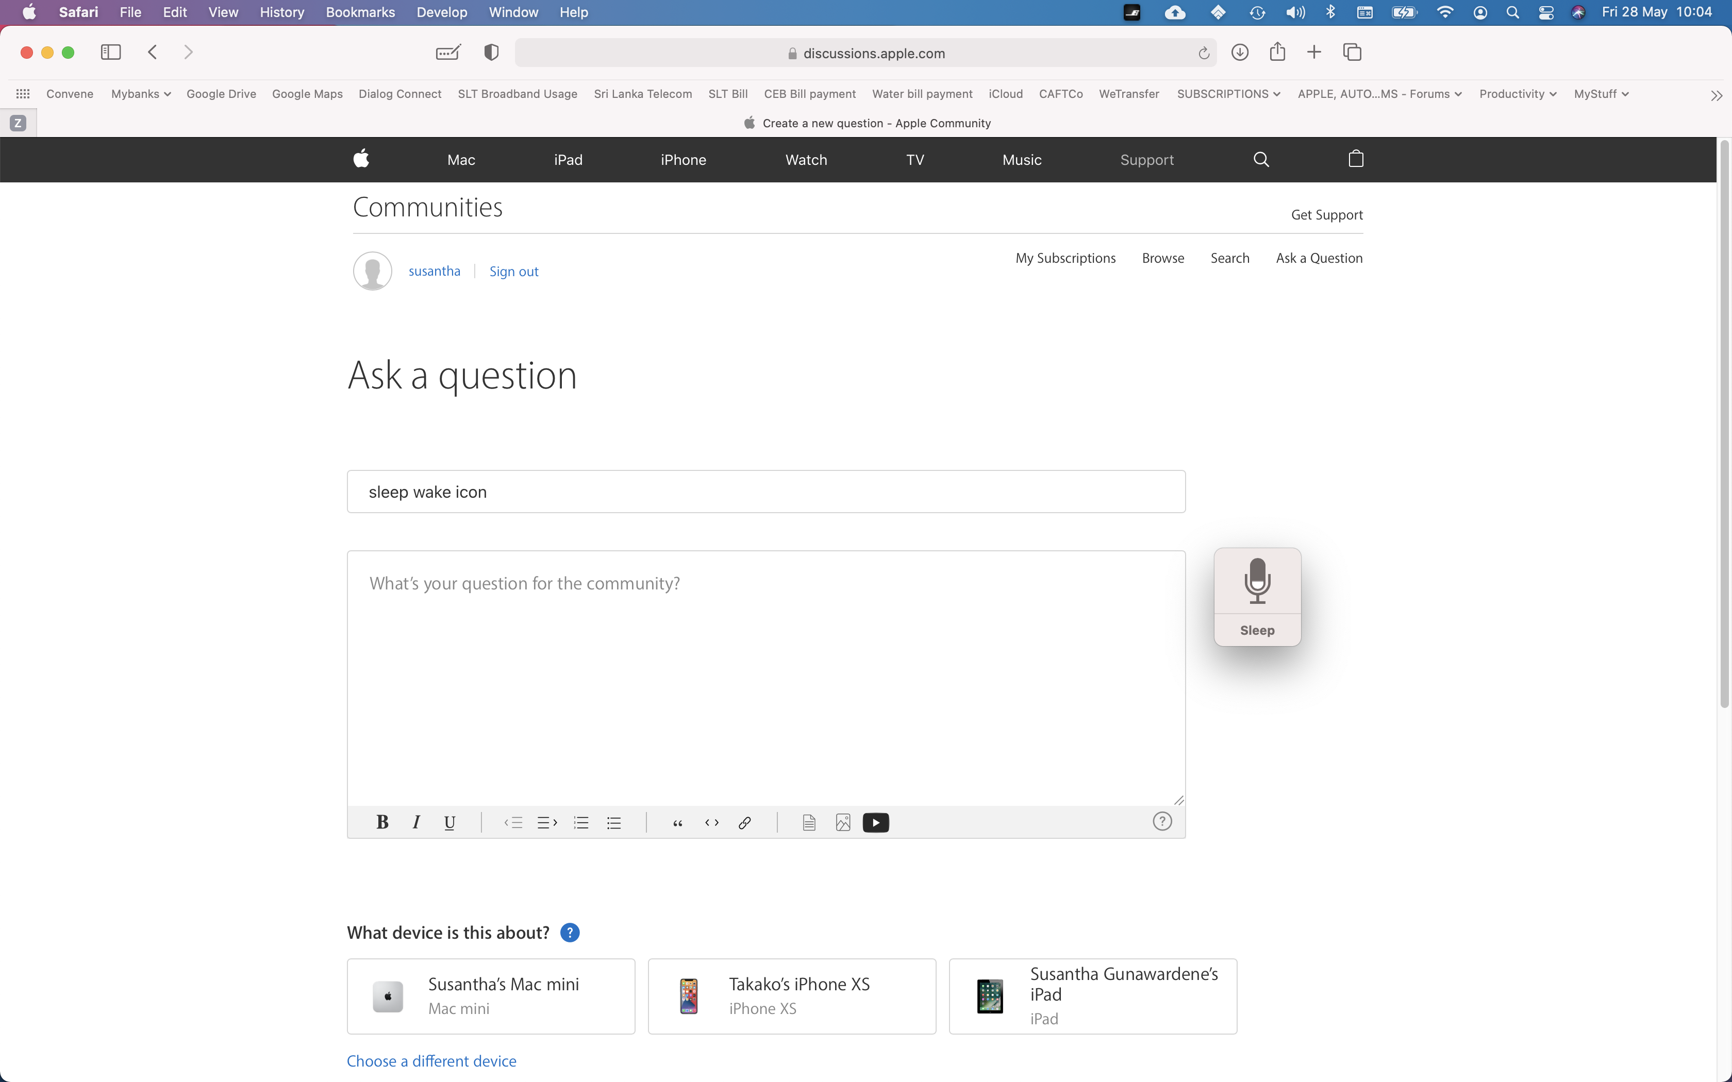This screenshot has width=1732, height=1082.
Task: Expand the Productivity bookmarks folder
Action: pos(1517,94)
